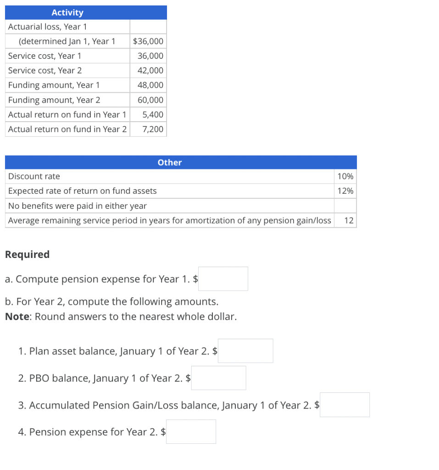Click the Accumulated Pension Gain/Loss answer box
This screenshot has height=470, width=439.
point(345,405)
